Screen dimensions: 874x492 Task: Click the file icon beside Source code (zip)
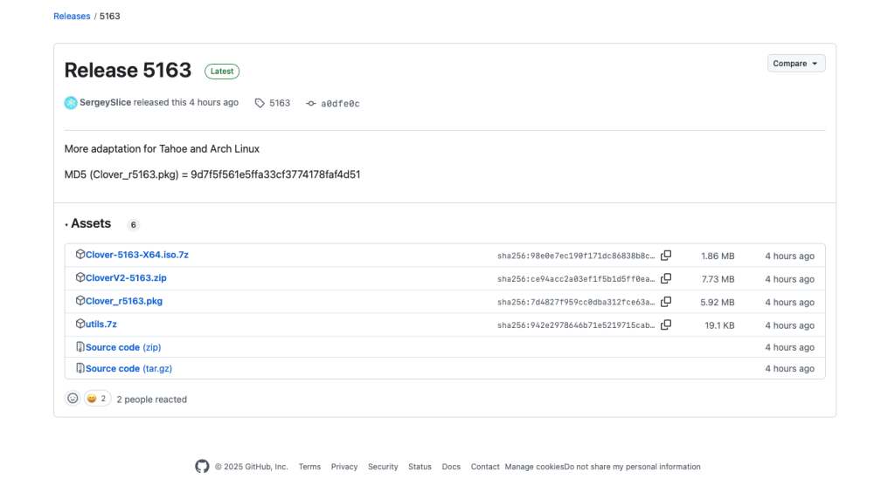click(x=80, y=346)
